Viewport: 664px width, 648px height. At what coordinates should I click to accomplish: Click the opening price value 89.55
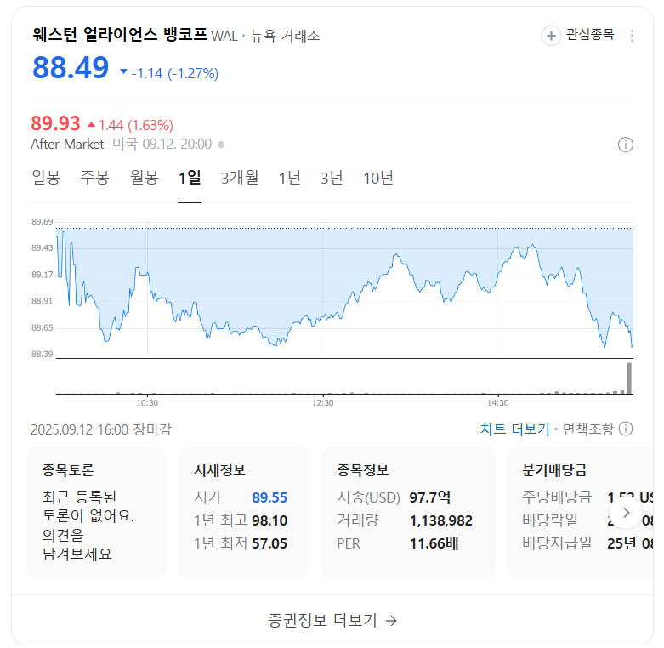[270, 497]
